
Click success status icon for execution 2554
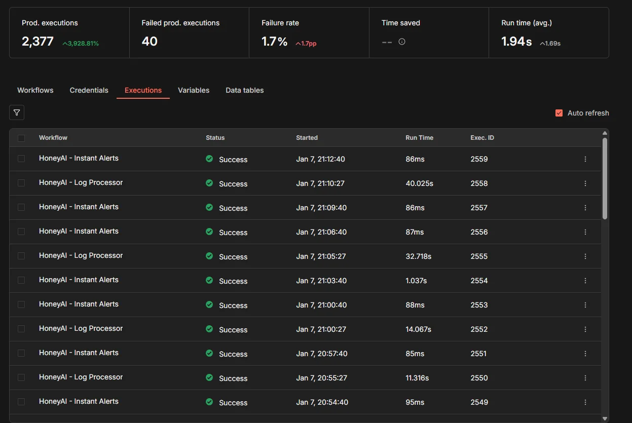pyautogui.click(x=209, y=280)
